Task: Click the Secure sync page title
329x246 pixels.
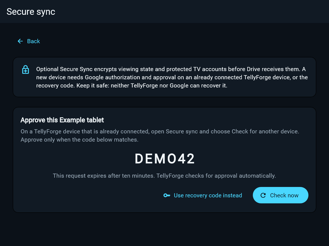Action: point(31,12)
